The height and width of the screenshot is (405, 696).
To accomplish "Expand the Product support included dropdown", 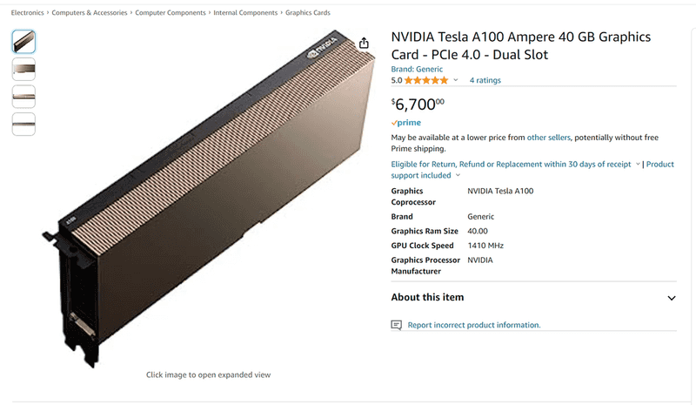I will tap(458, 176).
